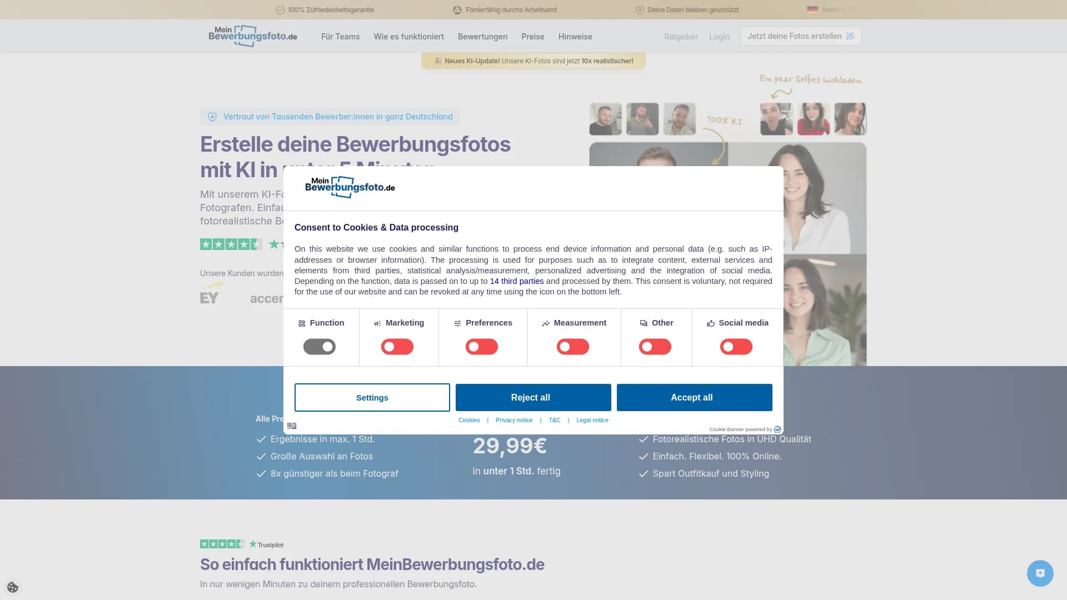Click the Arbeitsamt icon in top bar
The width and height of the screenshot is (1067, 600).
click(x=457, y=10)
